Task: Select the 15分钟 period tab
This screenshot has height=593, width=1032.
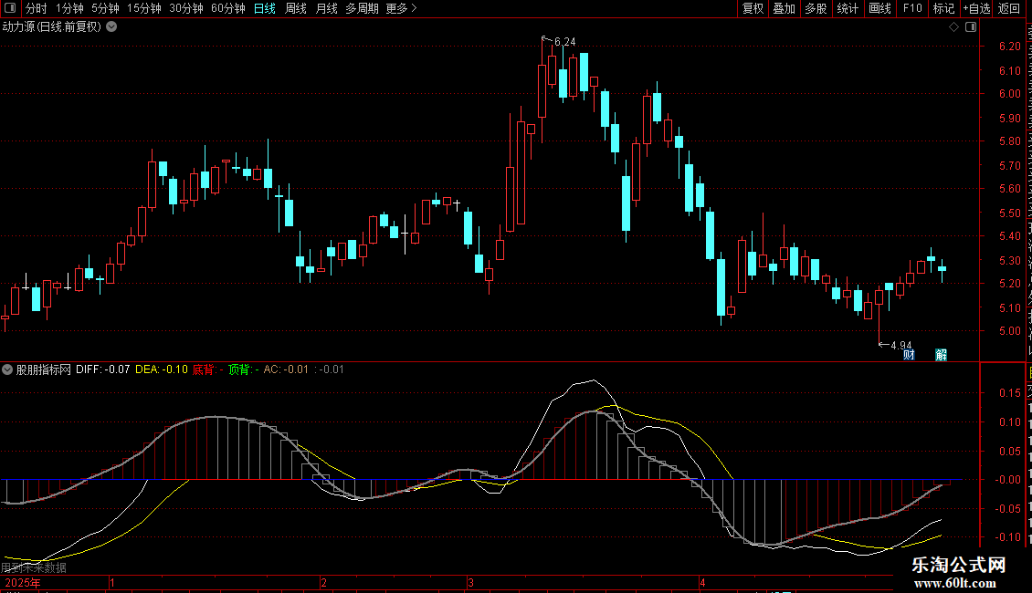Action: (144, 8)
